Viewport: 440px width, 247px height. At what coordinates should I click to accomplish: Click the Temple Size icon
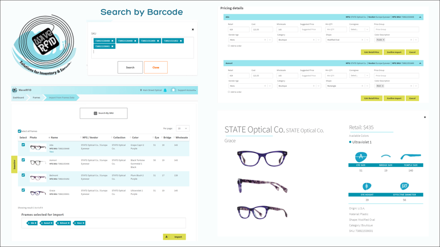pos(411,156)
